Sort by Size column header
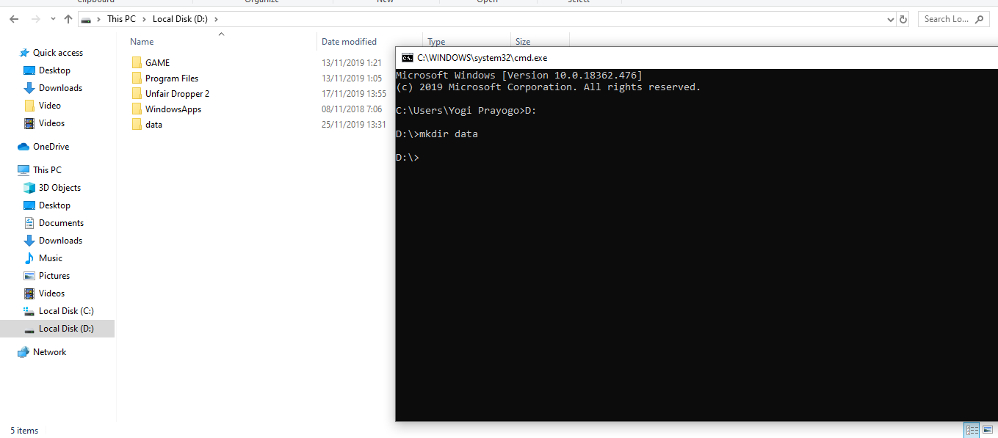Image resolution: width=998 pixels, height=438 pixels. [x=523, y=42]
